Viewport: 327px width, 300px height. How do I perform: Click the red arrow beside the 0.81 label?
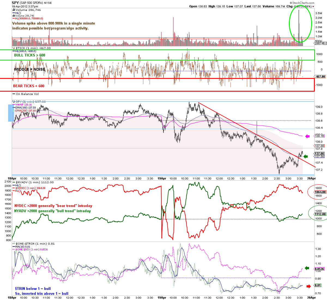pos(308,286)
